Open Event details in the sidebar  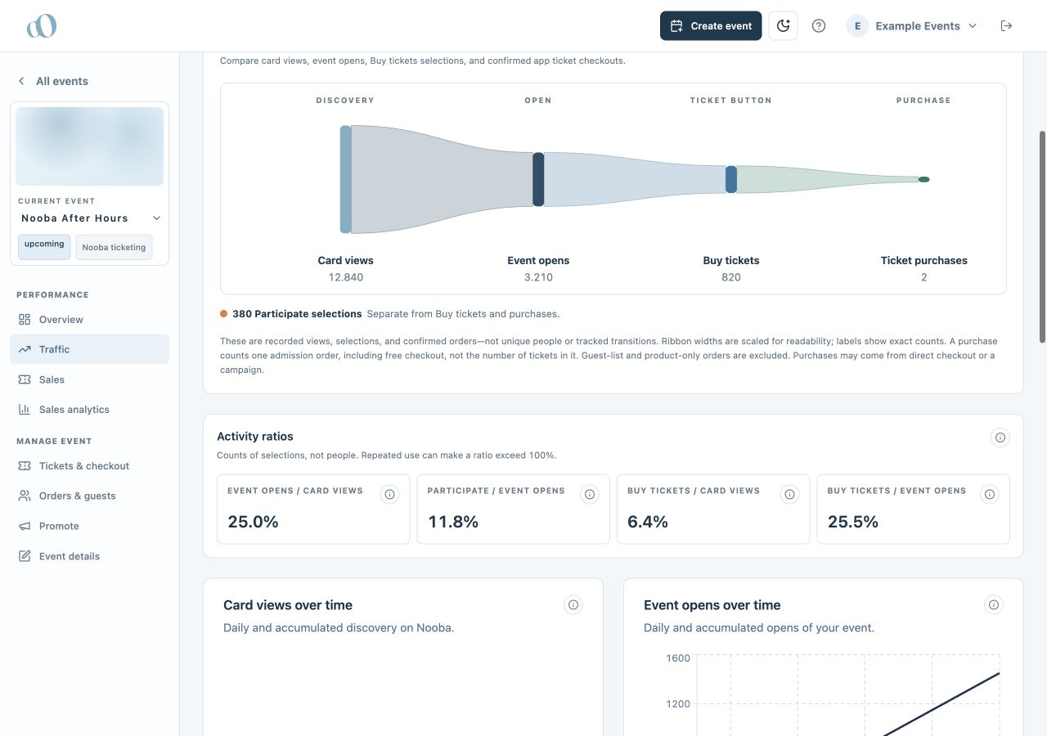(90, 556)
